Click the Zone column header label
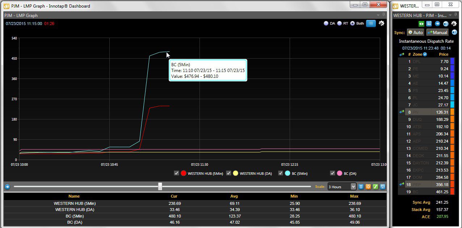462x228 pixels. click(417, 54)
